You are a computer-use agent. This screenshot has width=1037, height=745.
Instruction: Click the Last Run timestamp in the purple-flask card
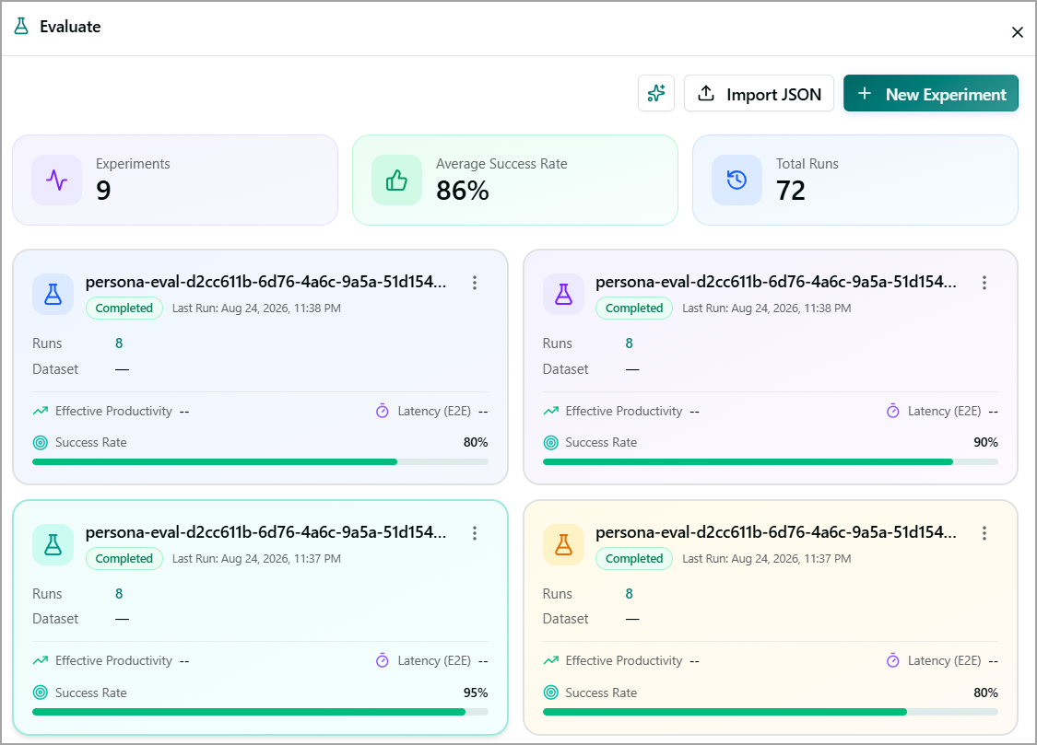point(767,308)
